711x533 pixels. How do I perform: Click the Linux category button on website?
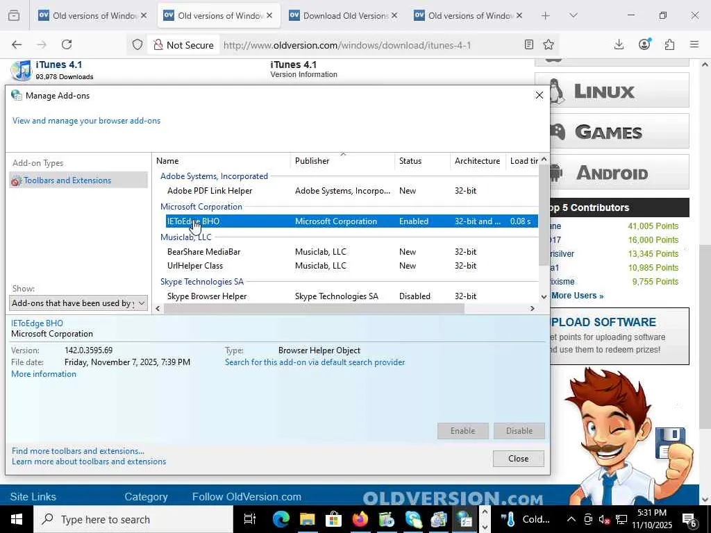click(x=619, y=91)
